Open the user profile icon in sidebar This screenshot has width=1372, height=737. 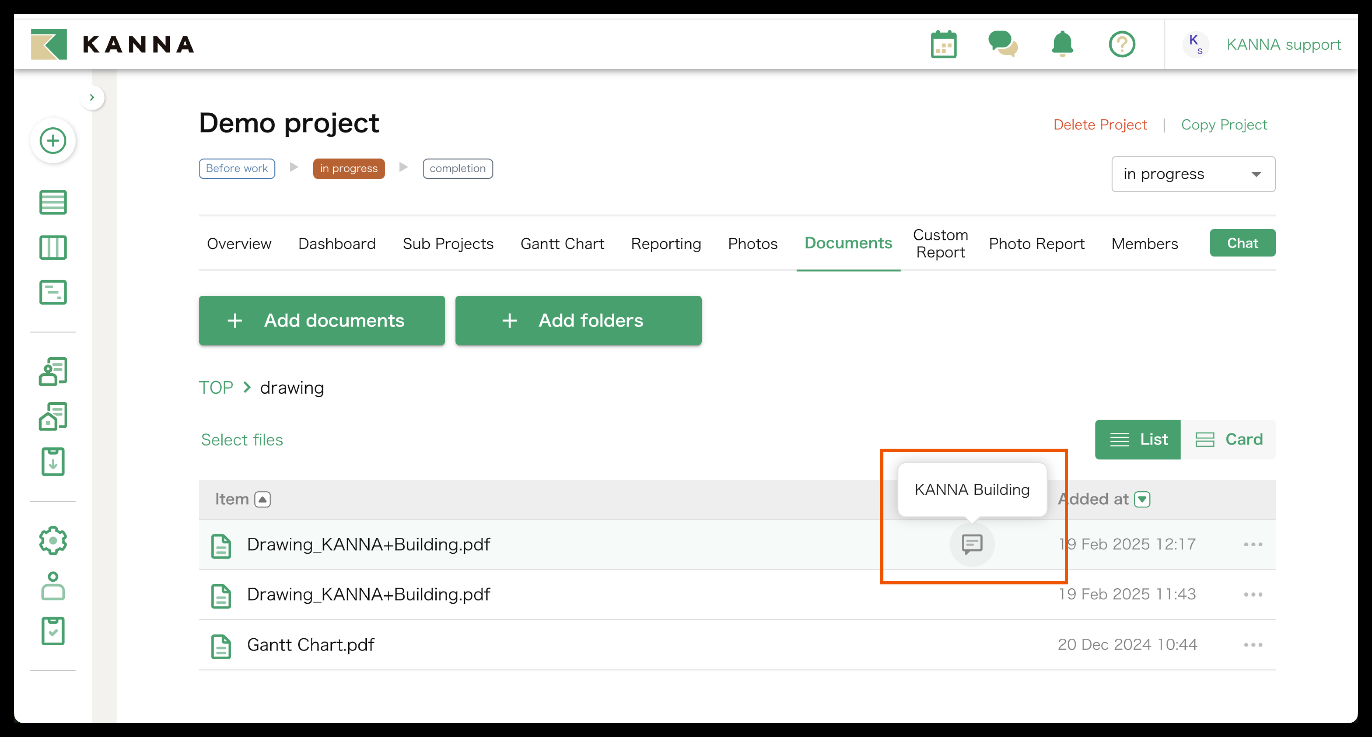point(53,586)
